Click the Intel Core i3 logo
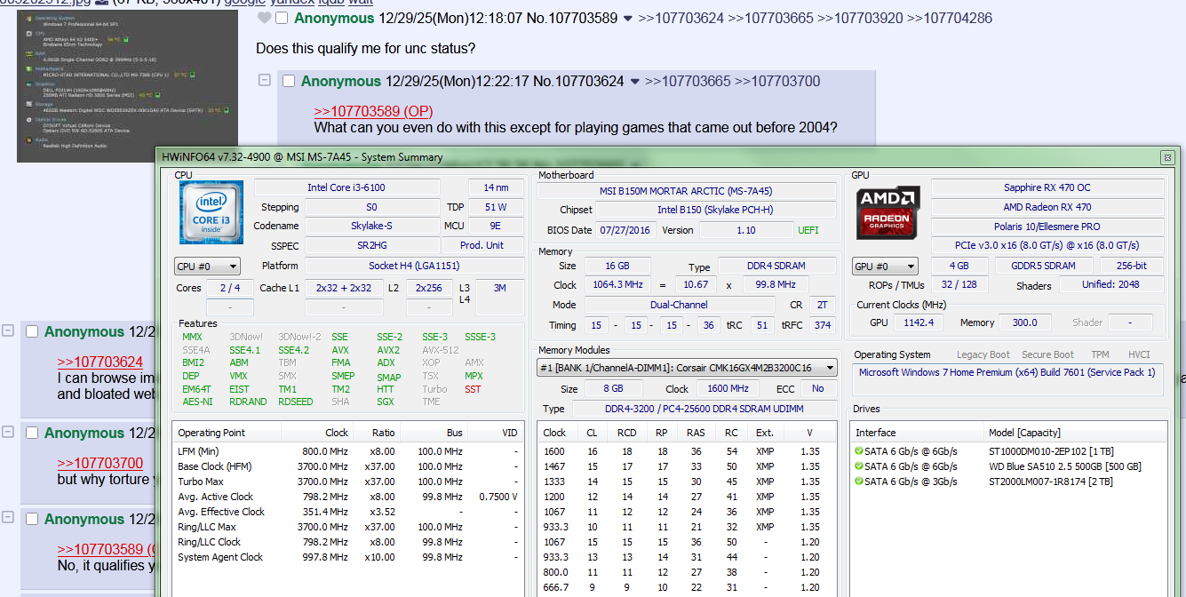This screenshot has width=1186, height=597. [211, 212]
